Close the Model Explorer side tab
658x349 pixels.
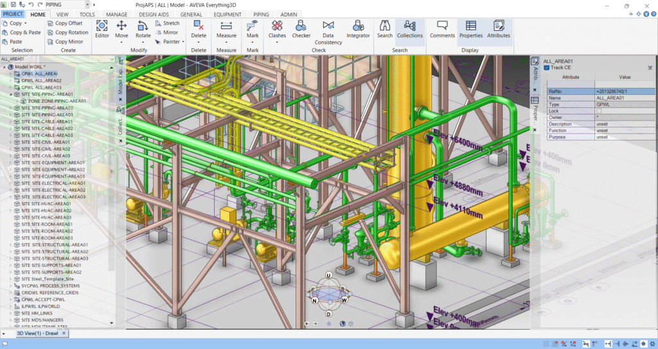120,99
